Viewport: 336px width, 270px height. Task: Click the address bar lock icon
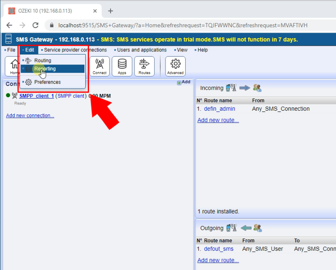click(x=51, y=25)
